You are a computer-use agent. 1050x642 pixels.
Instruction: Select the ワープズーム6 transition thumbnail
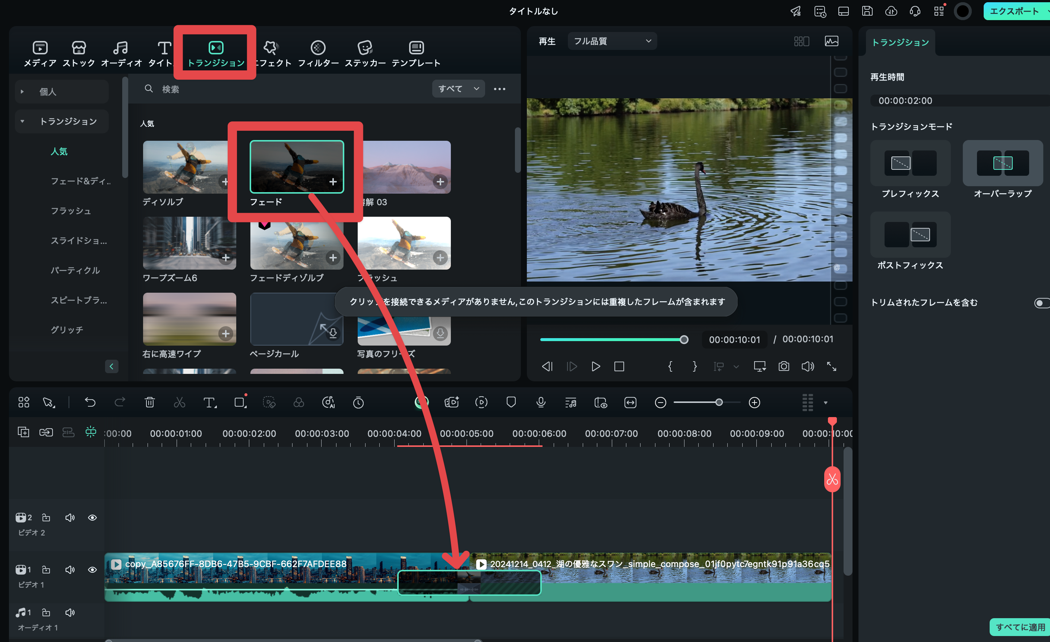(x=189, y=243)
